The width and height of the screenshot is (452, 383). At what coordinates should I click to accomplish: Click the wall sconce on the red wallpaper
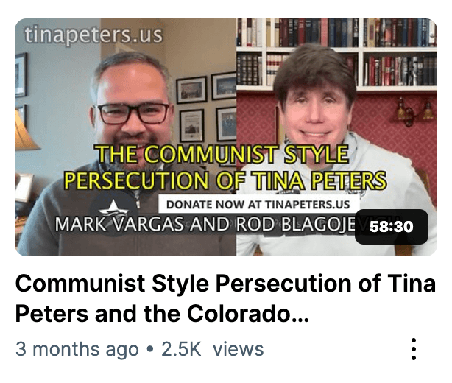tap(414, 112)
